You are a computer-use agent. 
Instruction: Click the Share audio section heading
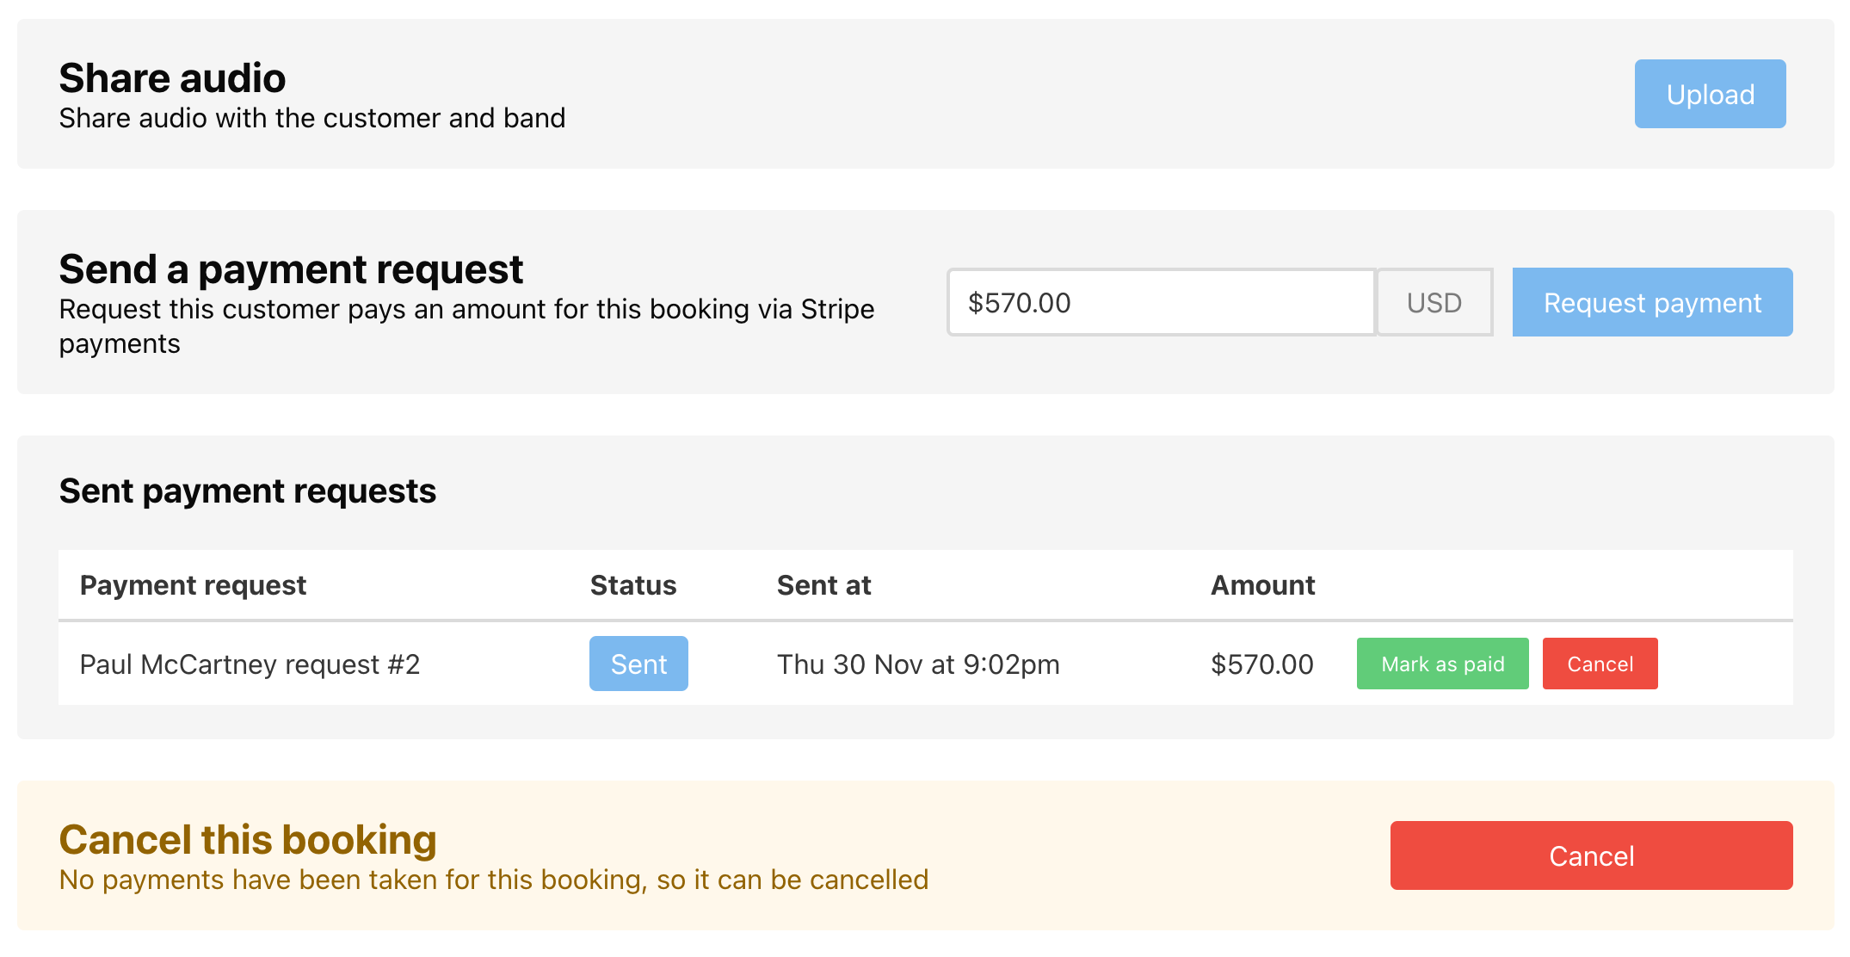coord(171,77)
